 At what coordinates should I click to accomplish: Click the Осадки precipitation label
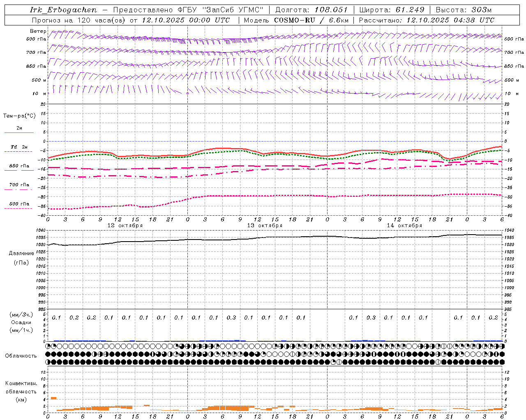(x=21, y=322)
